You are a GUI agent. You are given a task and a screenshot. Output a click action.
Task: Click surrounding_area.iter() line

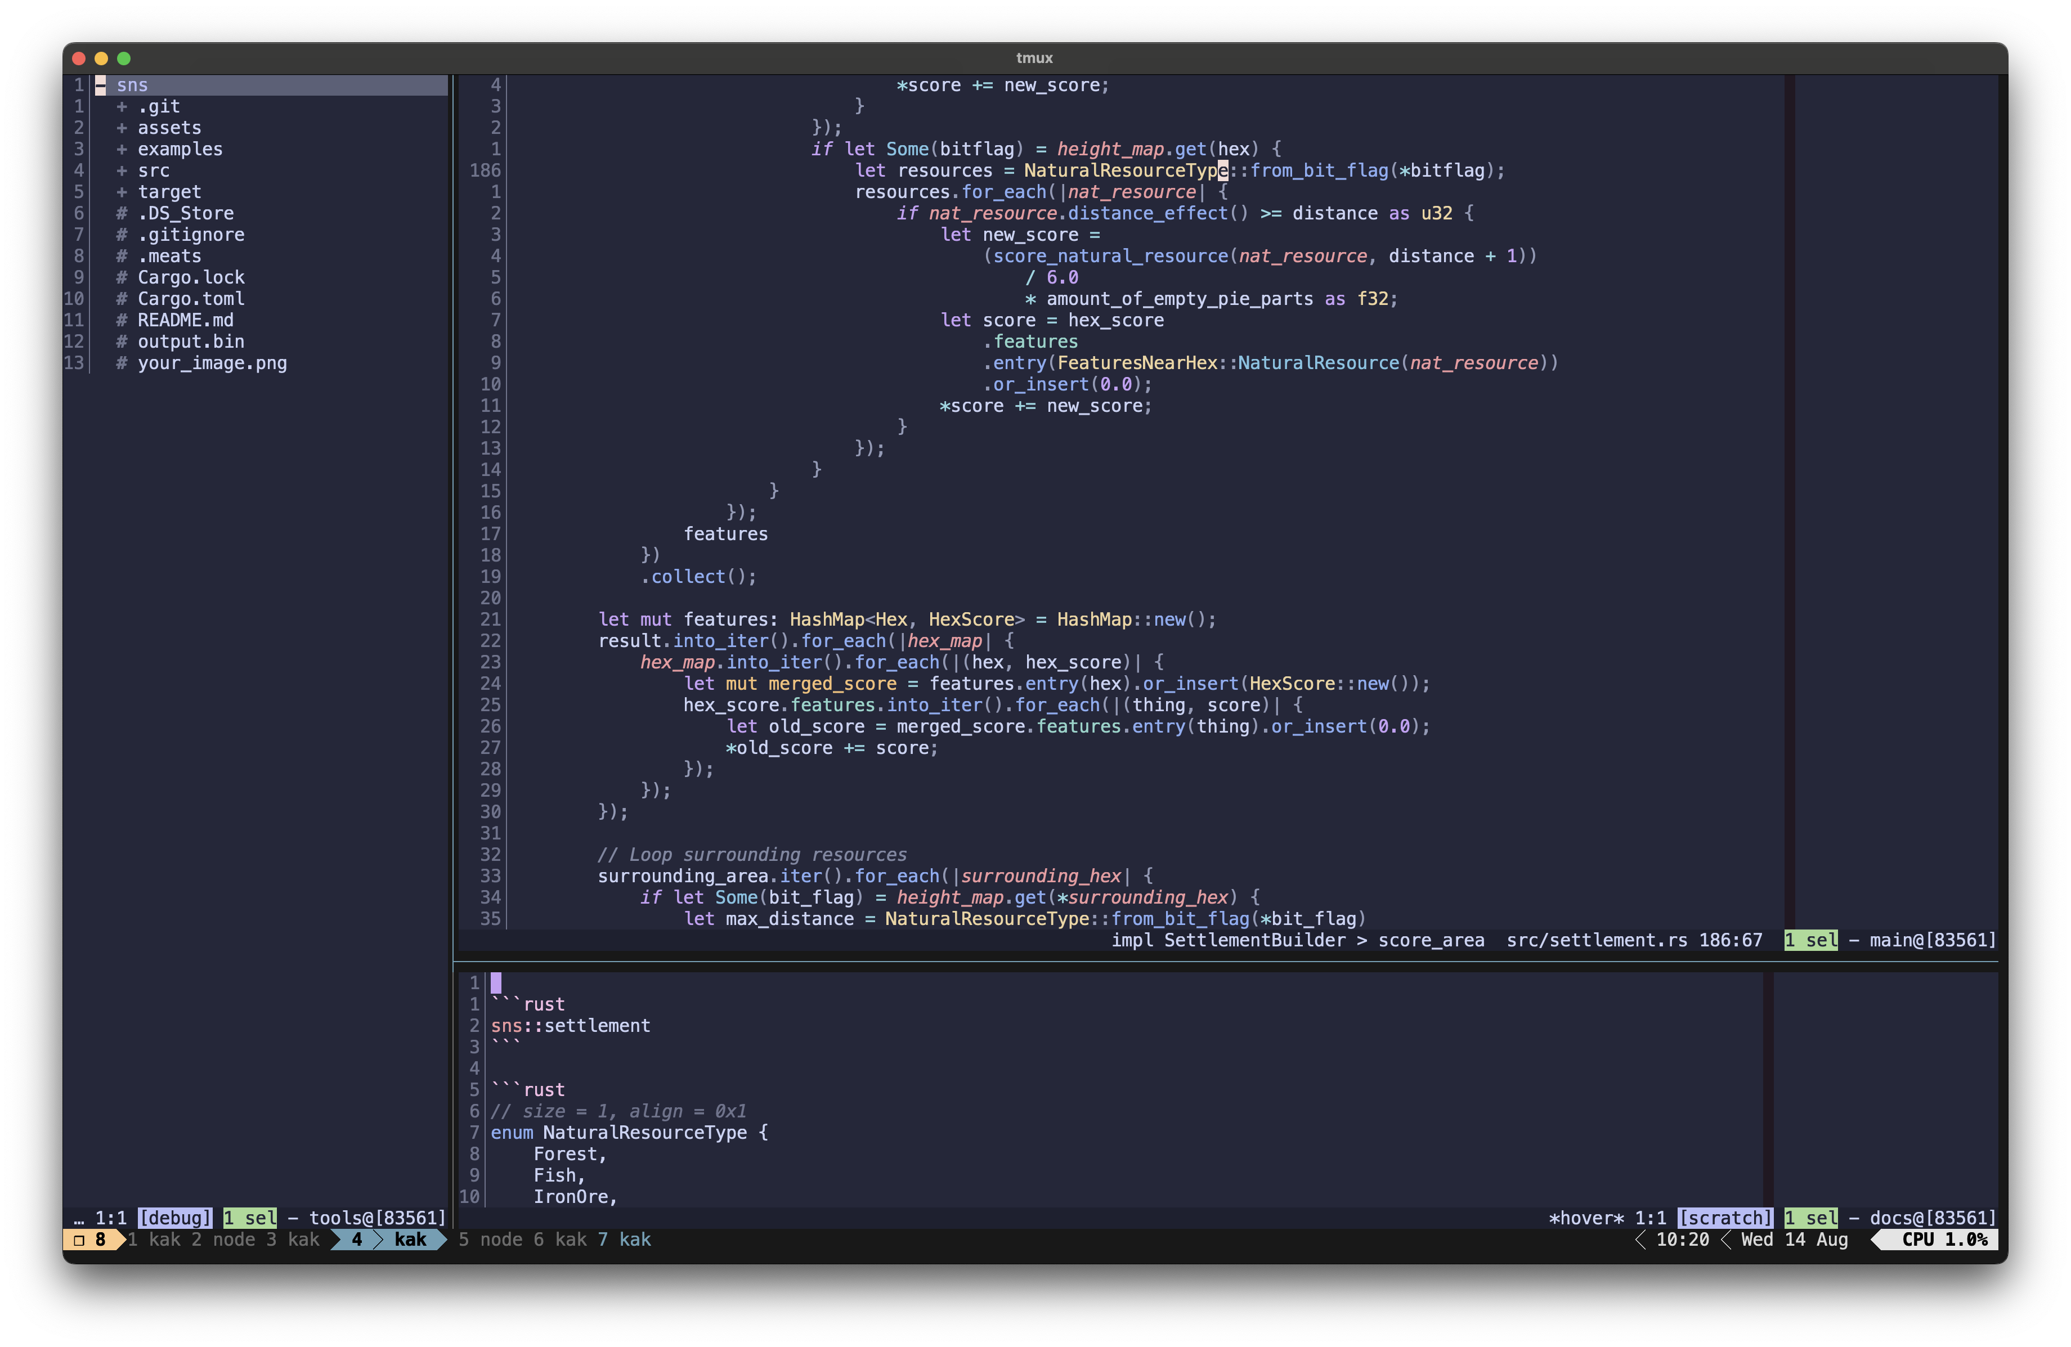tap(875, 876)
